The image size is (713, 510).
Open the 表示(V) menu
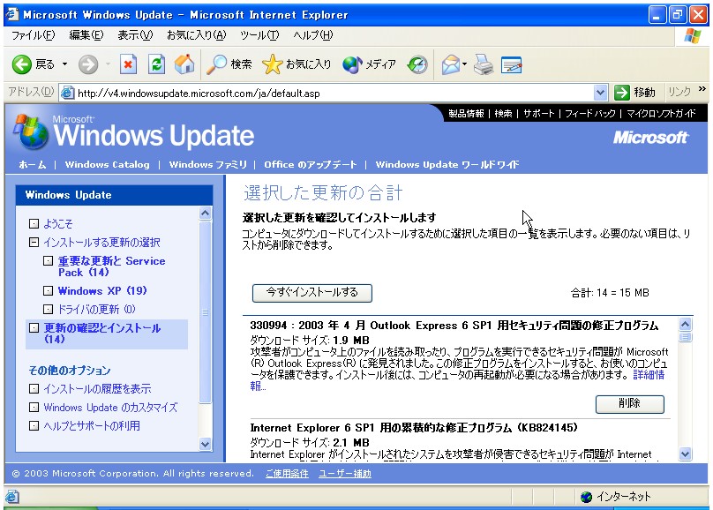[x=135, y=35]
